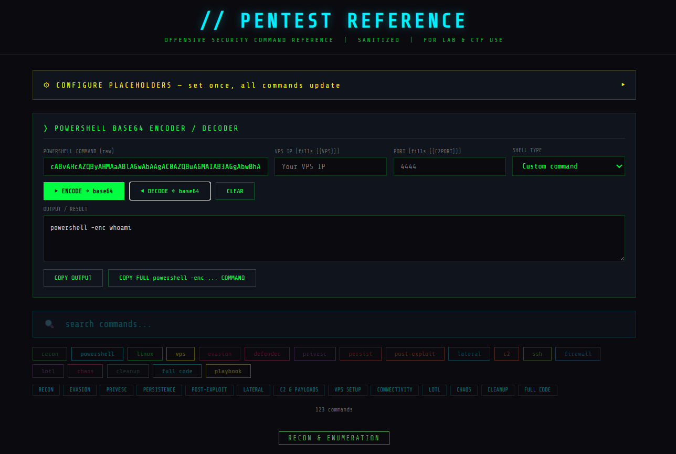676x454 pixels.
Task: Focus the VPS IP field
Action: click(x=331, y=166)
